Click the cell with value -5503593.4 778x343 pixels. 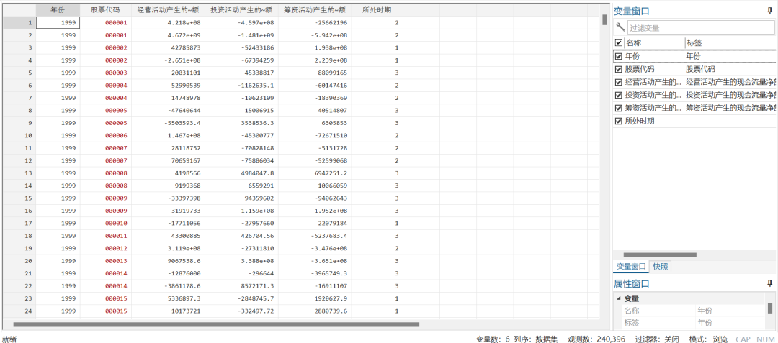tap(168, 123)
